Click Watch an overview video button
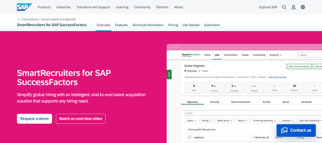This screenshot has height=143, width=322. (81, 118)
